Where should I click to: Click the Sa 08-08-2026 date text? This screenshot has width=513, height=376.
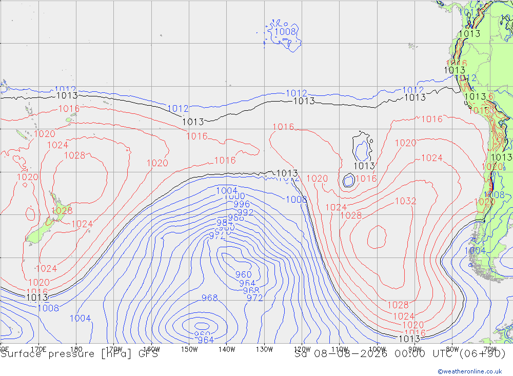pos(341,354)
